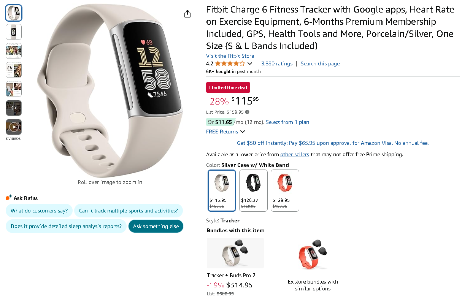Open the Ask Rufus assistant icon
The image size is (462, 298).
[x=8, y=197]
